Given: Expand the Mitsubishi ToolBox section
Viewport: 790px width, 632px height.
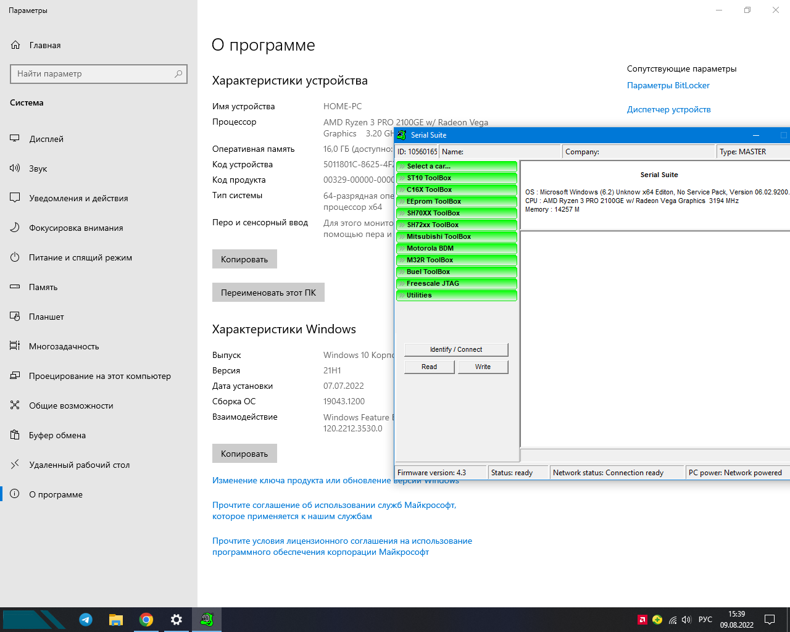Looking at the screenshot, I should 456,236.
